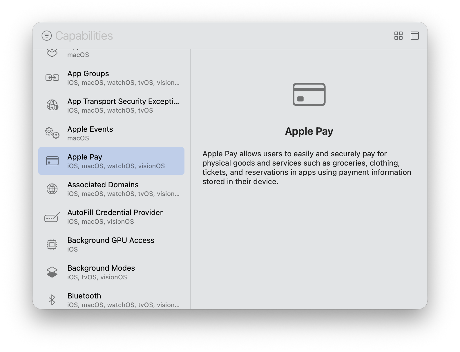Screen dimensions: 460x352
Task: Click the platform list under Apple Pay row
Action: pyautogui.click(x=116, y=166)
